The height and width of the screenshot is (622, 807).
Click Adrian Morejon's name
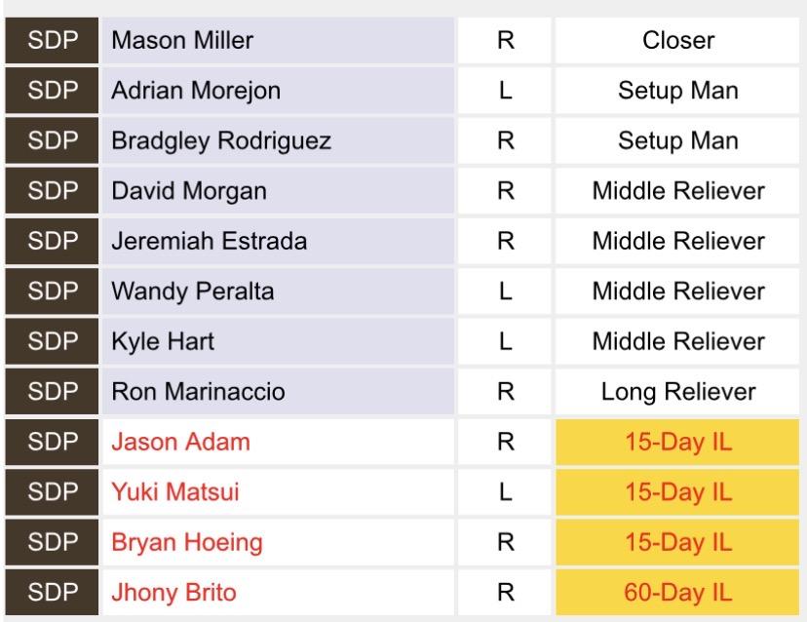pos(196,91)
